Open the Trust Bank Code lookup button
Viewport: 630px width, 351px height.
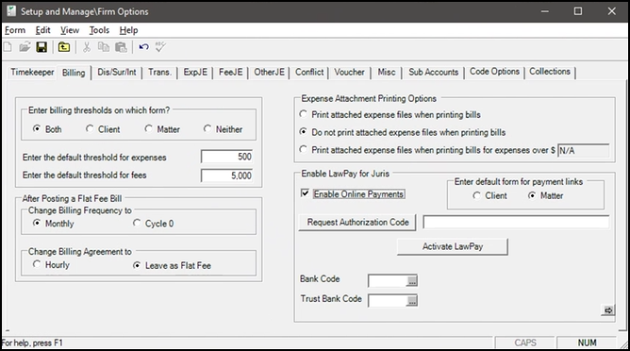(x=412, y=300)
